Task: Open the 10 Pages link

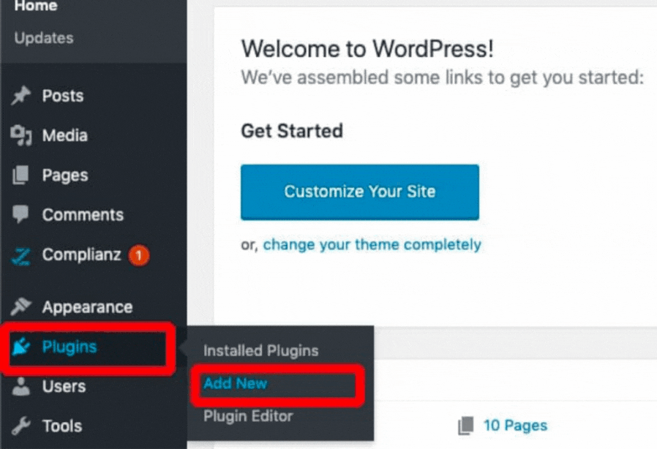Action: click(x=515, y=426)
